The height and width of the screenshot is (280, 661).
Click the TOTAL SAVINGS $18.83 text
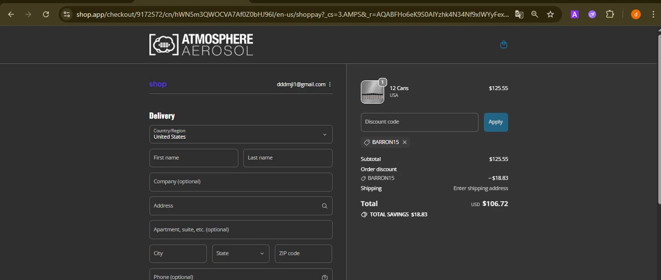[x=399, y=214]
